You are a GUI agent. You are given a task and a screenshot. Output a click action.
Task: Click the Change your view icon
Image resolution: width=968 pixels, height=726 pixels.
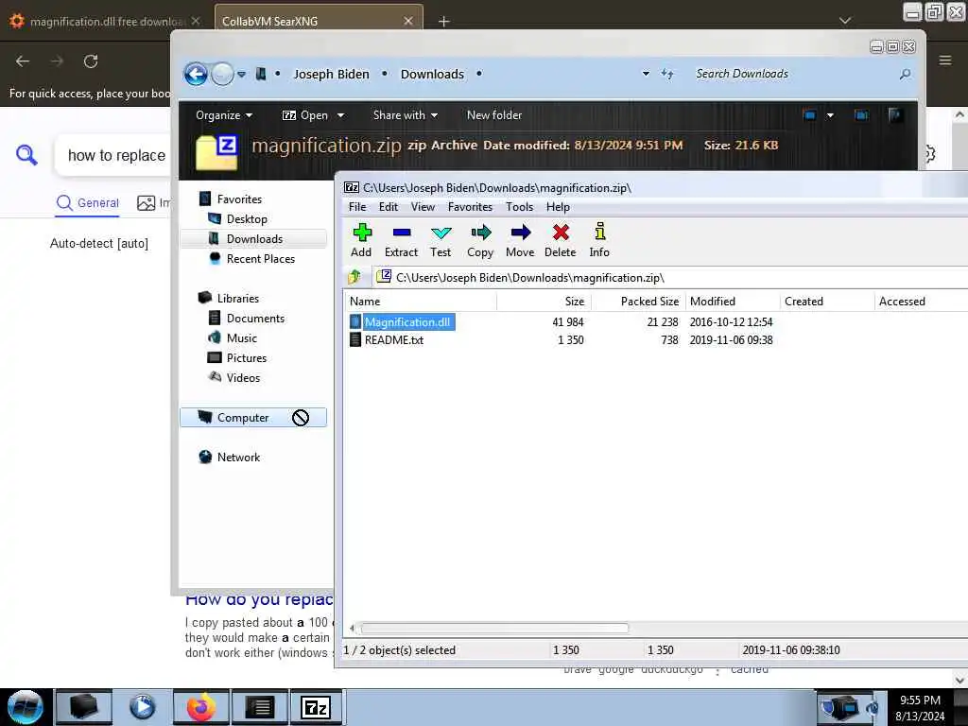[809, 114]
